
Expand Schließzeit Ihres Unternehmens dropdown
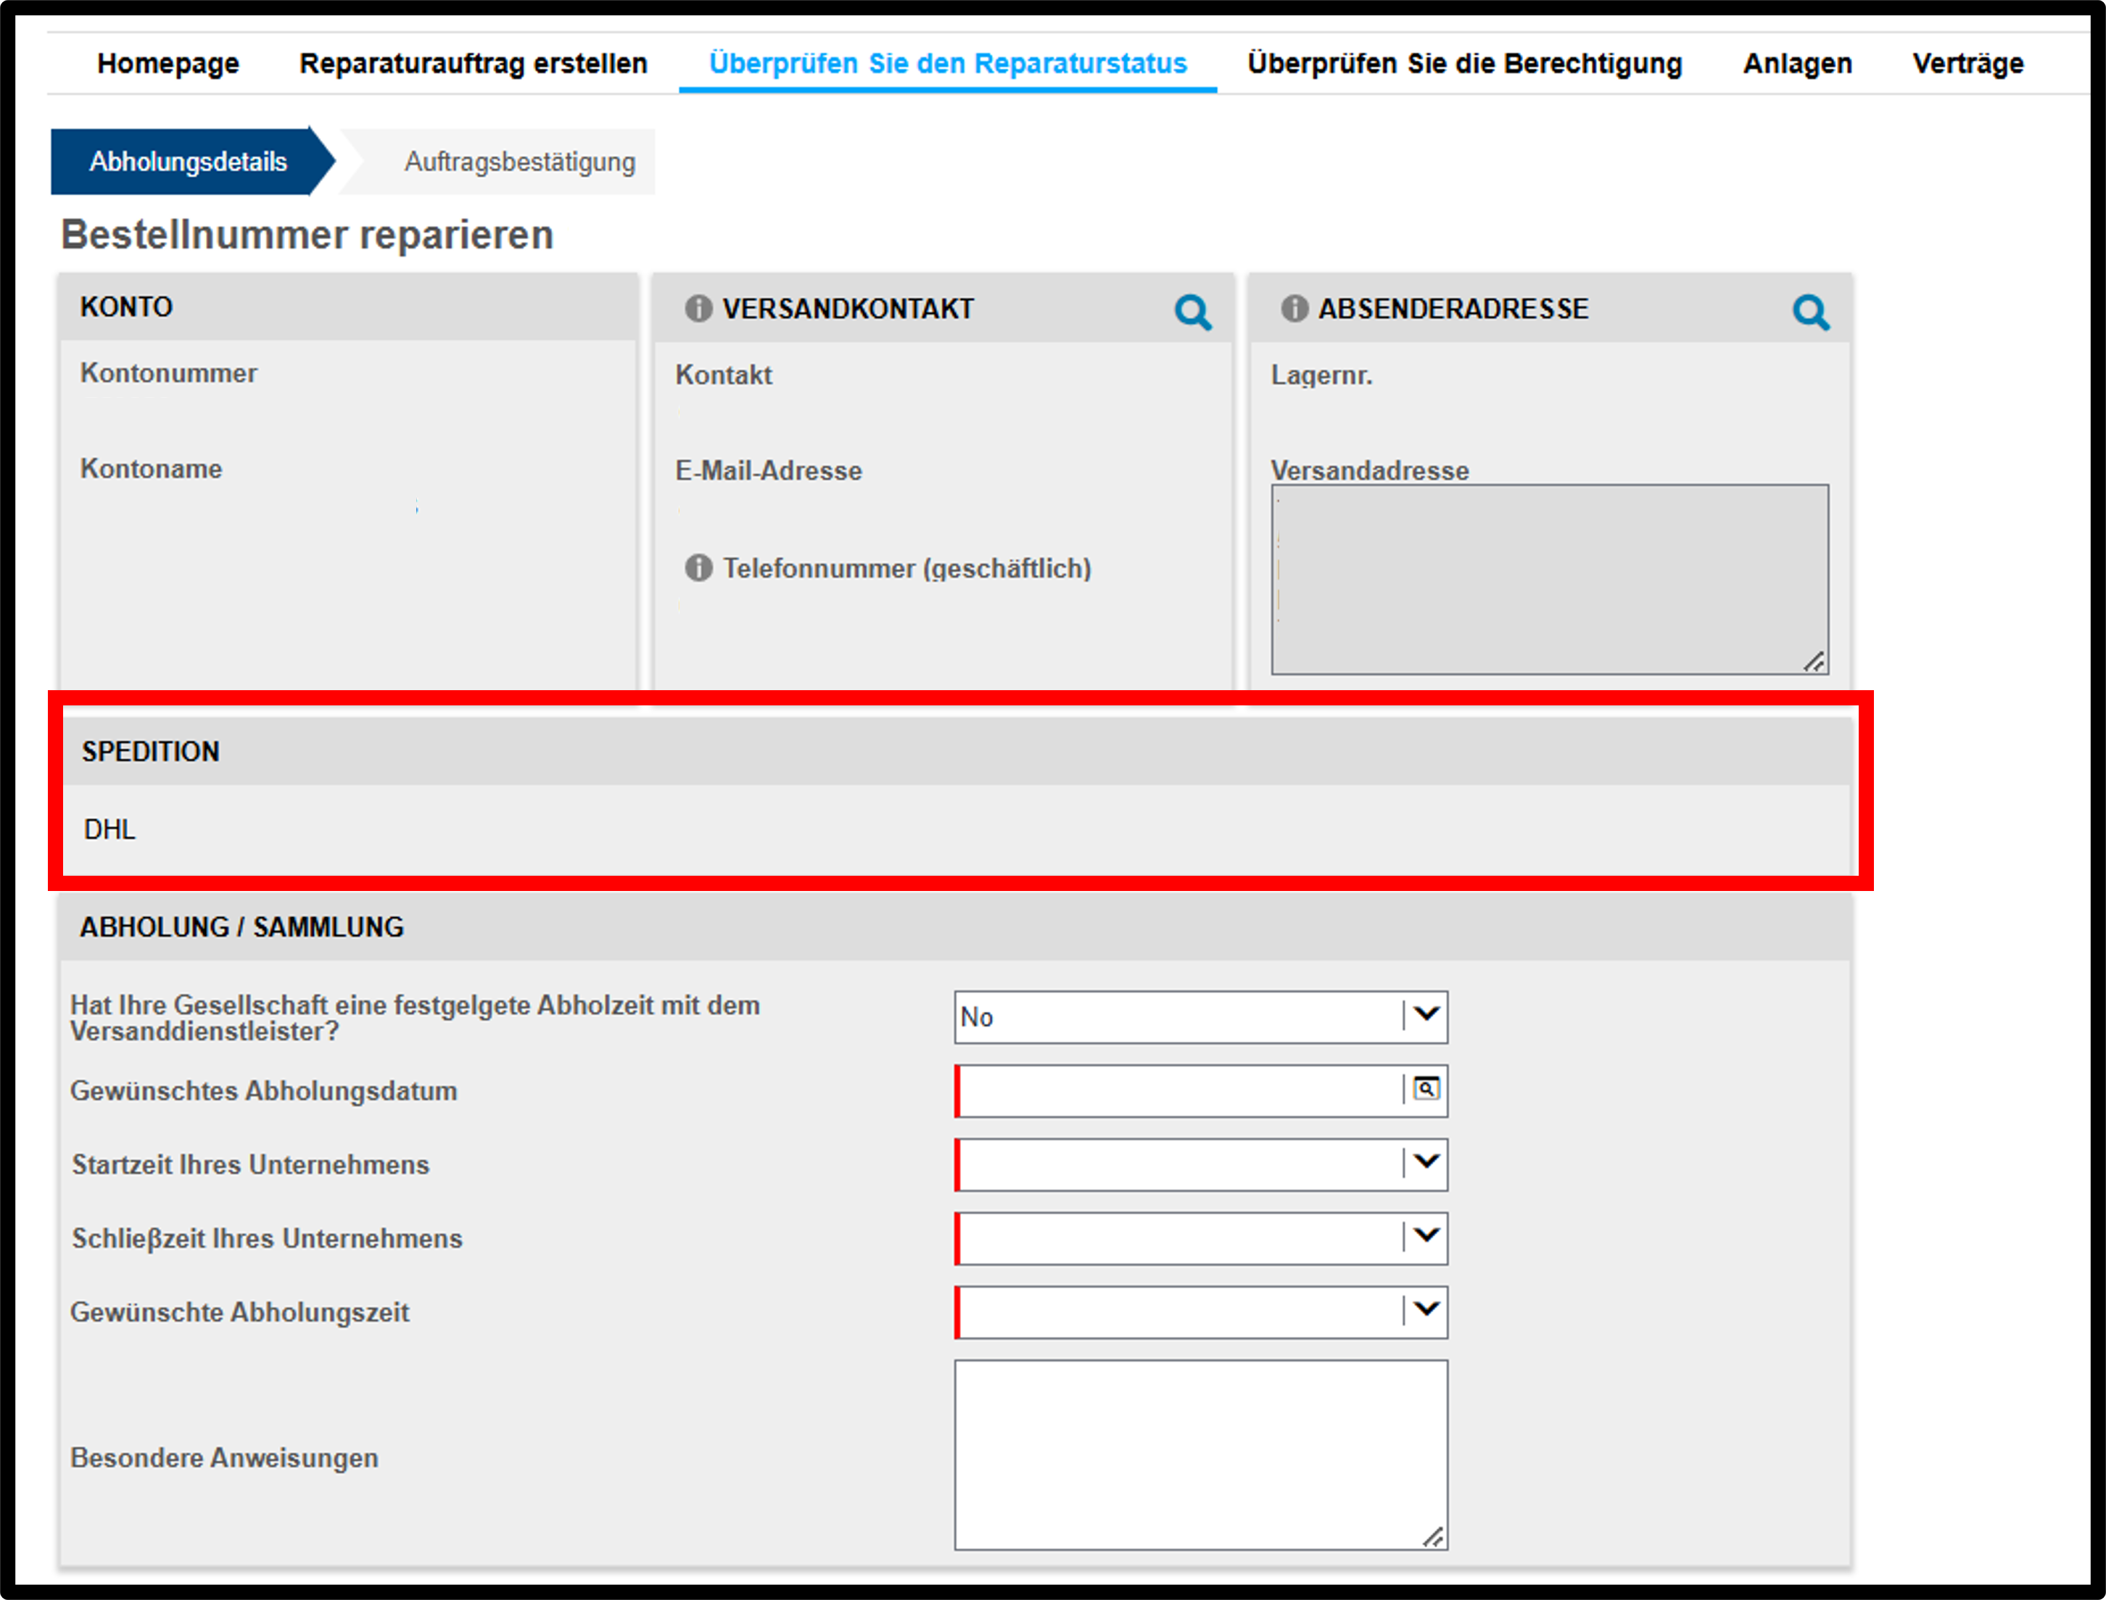pyautogui.click(x=1201, y=1238)
